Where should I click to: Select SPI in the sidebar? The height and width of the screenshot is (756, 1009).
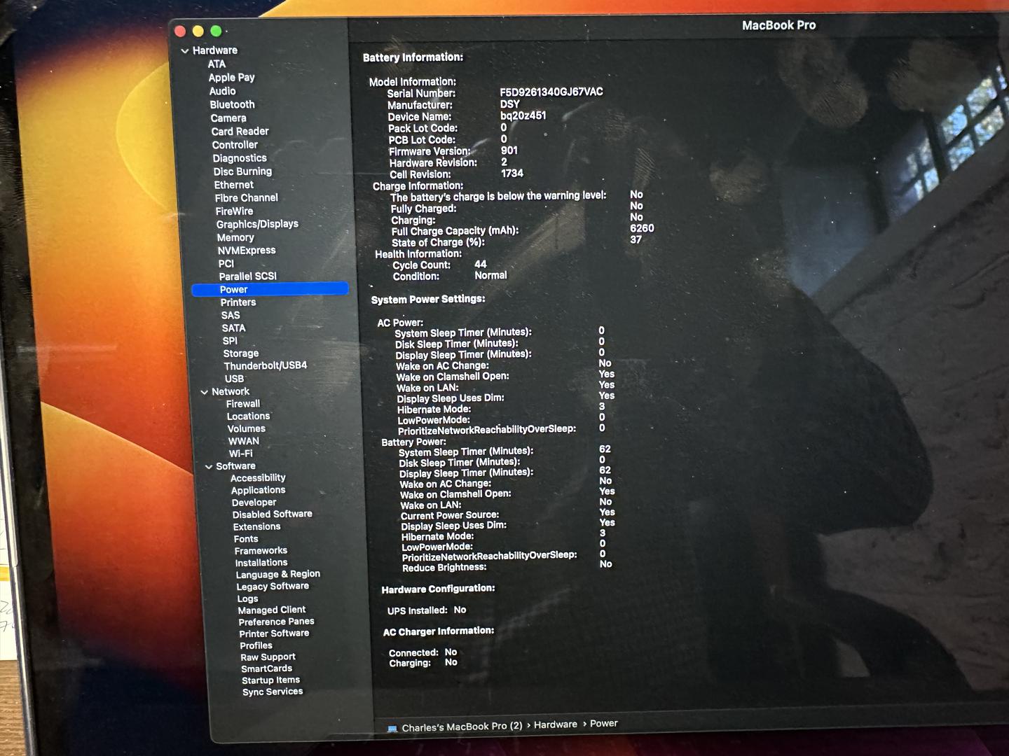pos(230,341)
